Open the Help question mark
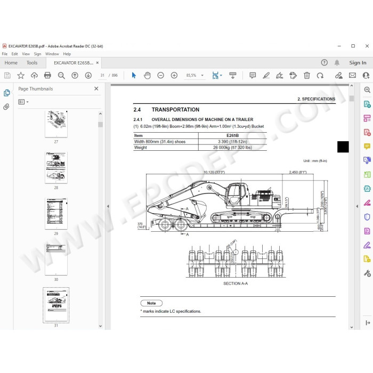Image resolution: width=373 pixels, height=373 pixels. tap(324, 62)
